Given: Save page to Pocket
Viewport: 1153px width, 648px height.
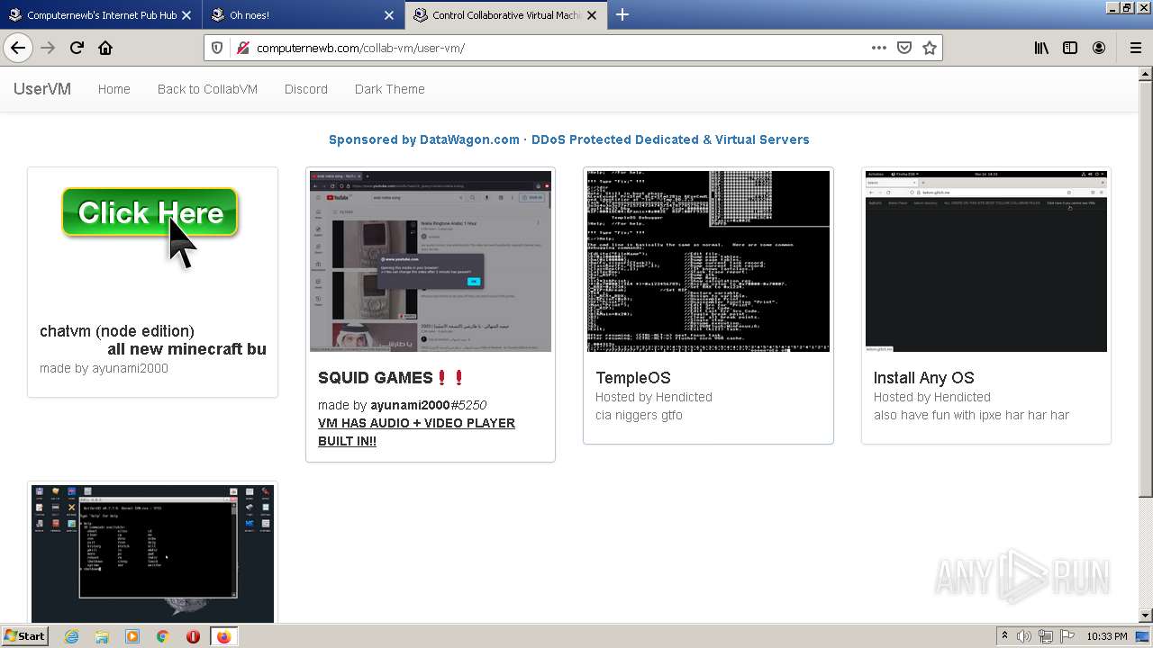Looking at the screenshot, I should [x=904, y=48].
